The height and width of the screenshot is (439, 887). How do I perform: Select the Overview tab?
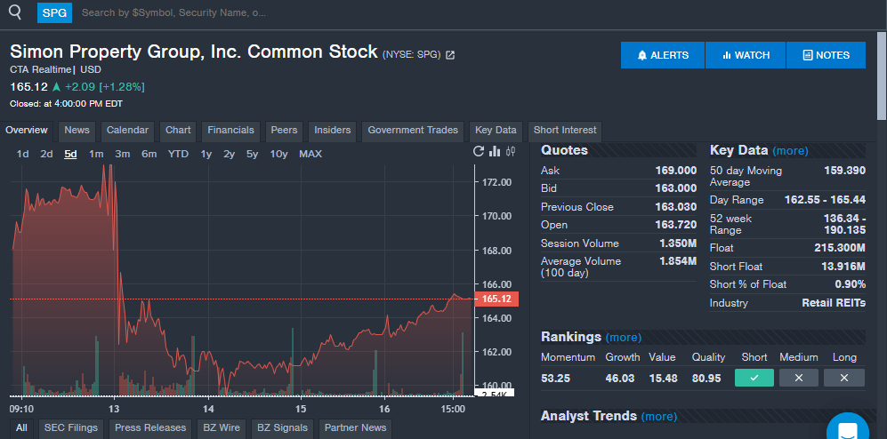pos(27,131)
